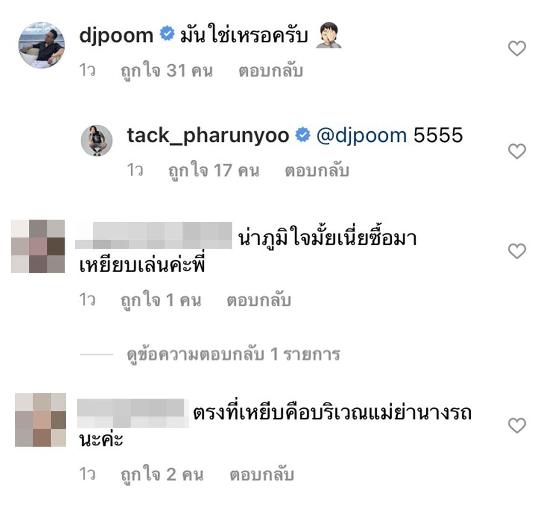View the ถูกใจ 17 คน likes list
Image resolution: width=559 pixels, height=506 pixels.
214,170
